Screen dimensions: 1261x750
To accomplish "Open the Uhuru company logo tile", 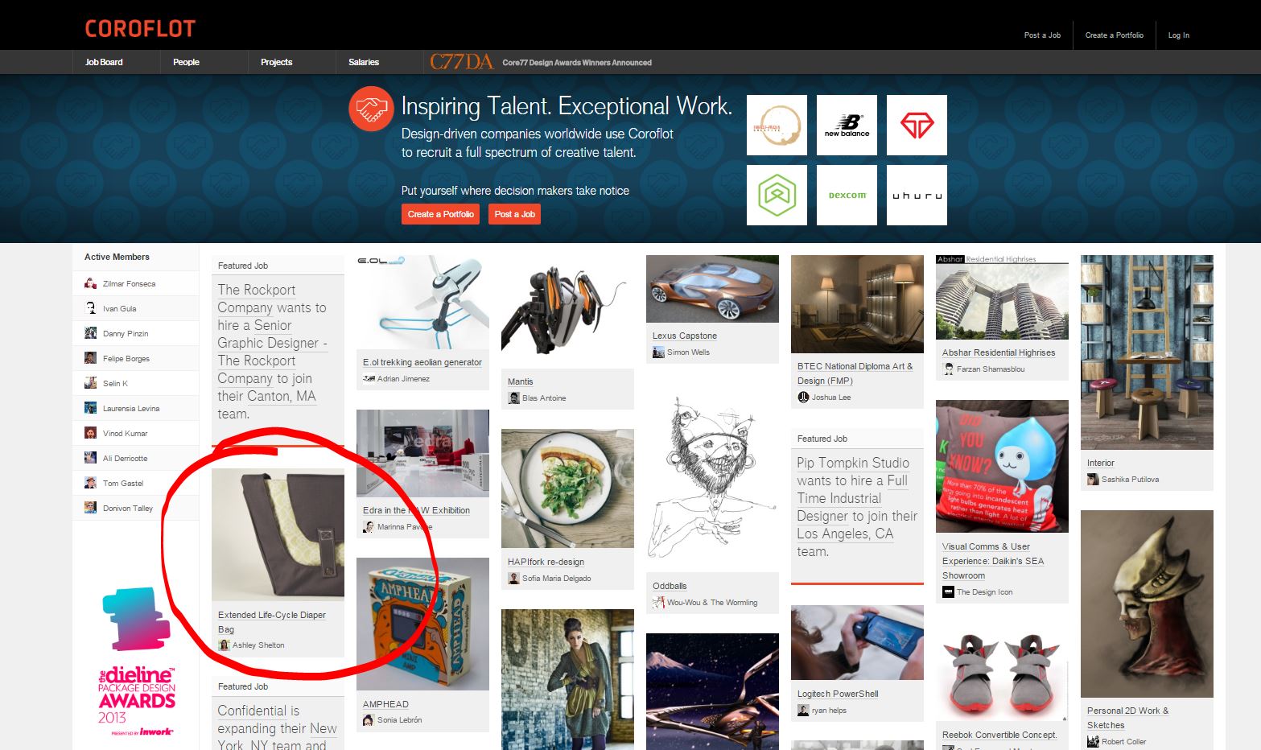I will [x=917, y=196].
